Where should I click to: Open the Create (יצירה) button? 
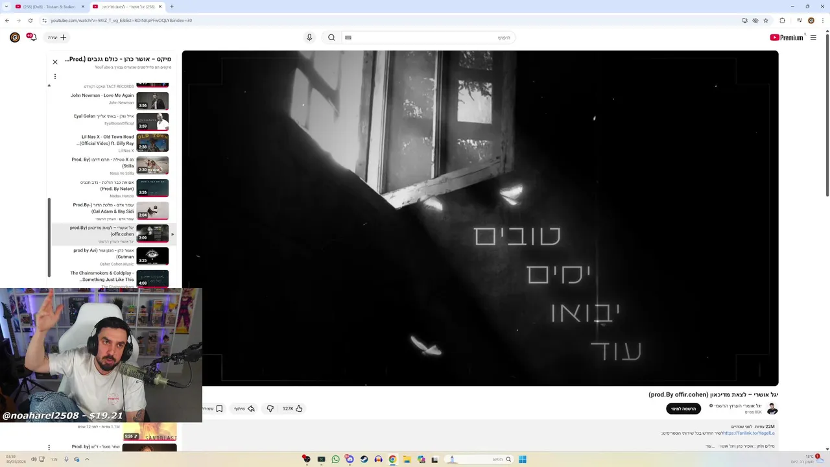[56, 38]
